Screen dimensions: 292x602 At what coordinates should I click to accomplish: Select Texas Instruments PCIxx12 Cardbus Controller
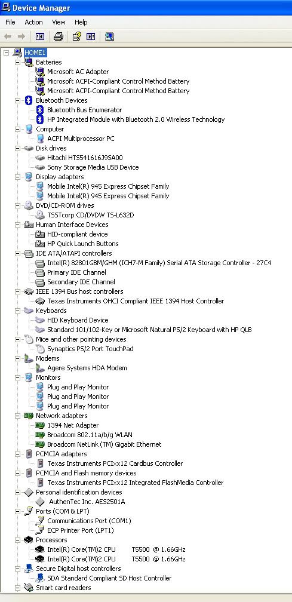(x=115, y=463)
